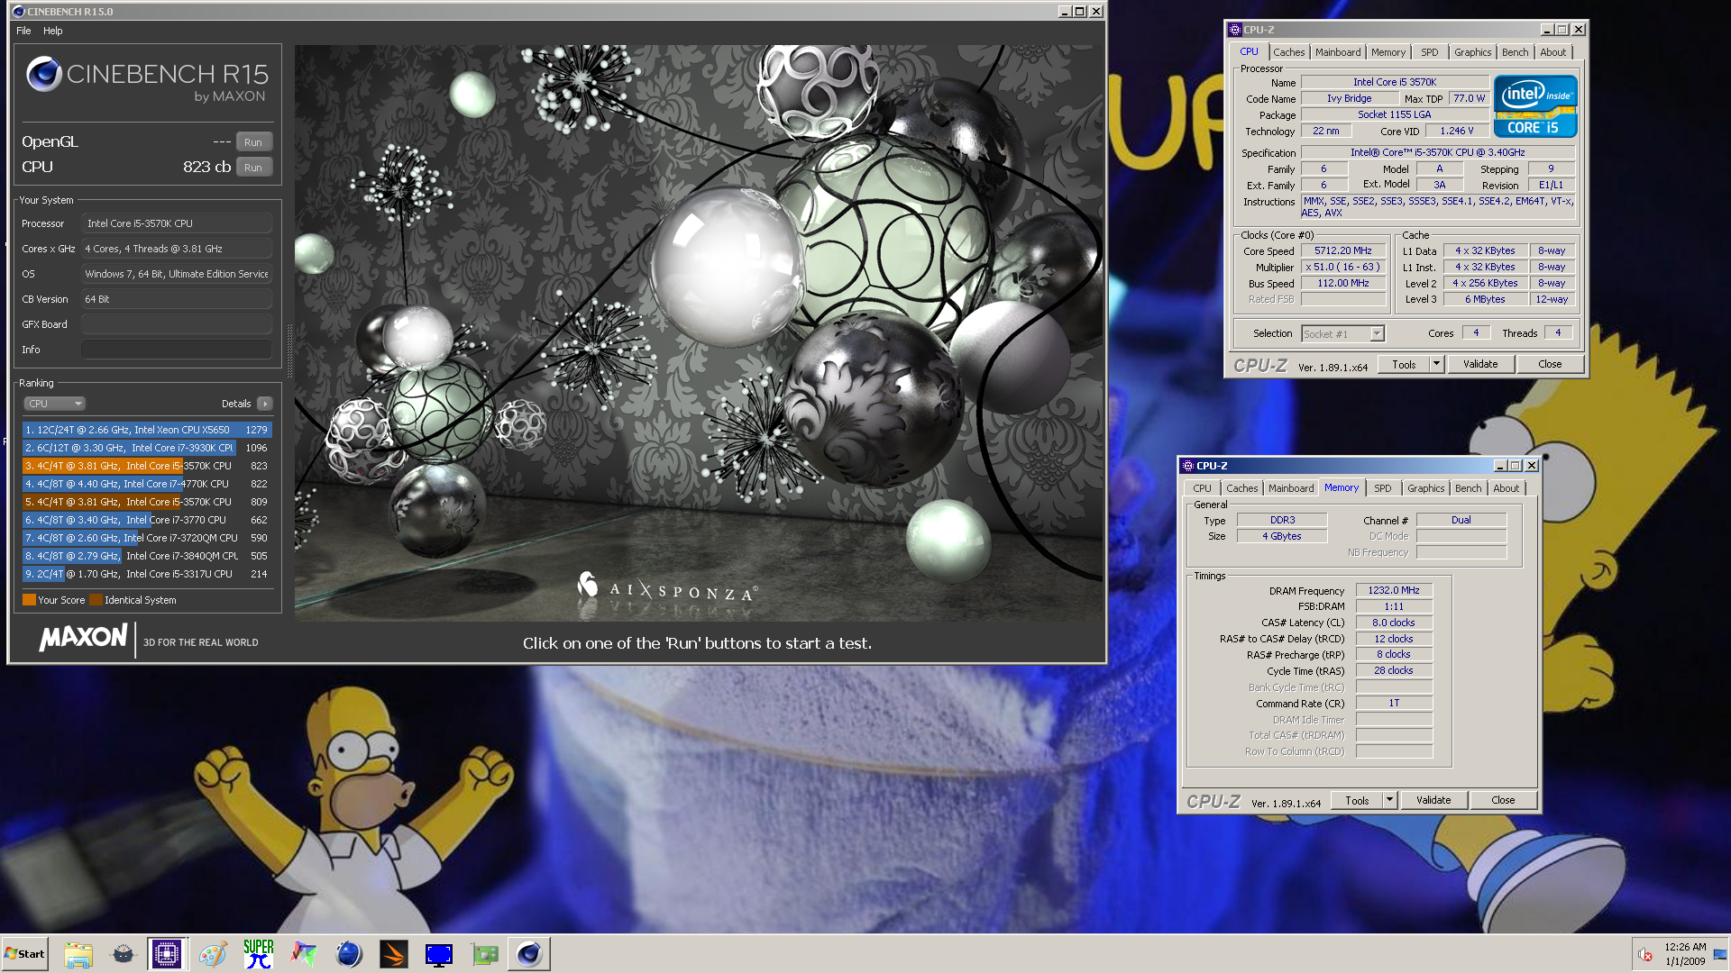Image resolution: width=1731 pixels, height=973 pixels.
Task: Select ranking entry i7-3720QM 590
Action: pos(147,538)
